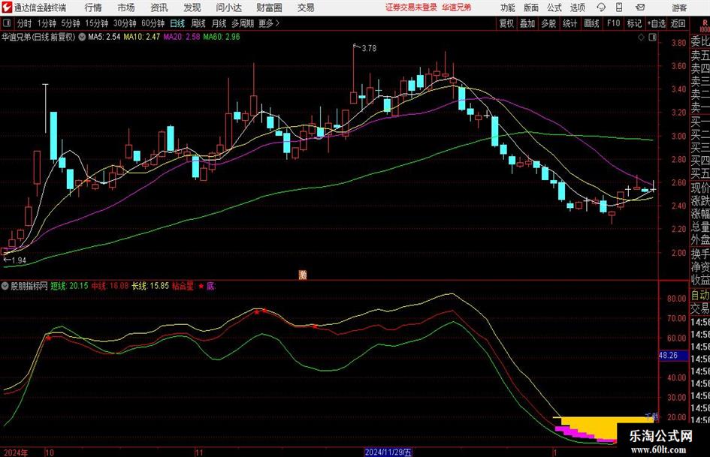Click the 短线: 20.15 indicator value
Viewport: 710px width, 457px height.
click(x=69, y=286)
